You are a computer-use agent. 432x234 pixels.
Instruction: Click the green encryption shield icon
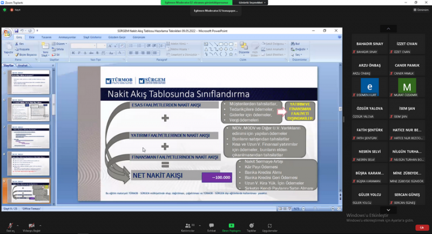[5, 10]
